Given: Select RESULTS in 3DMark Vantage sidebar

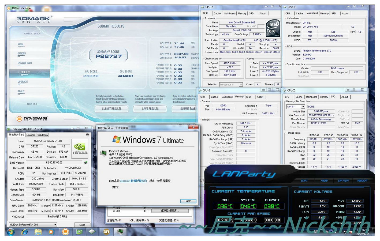Looking at the screenshot, I should [25, 72].
